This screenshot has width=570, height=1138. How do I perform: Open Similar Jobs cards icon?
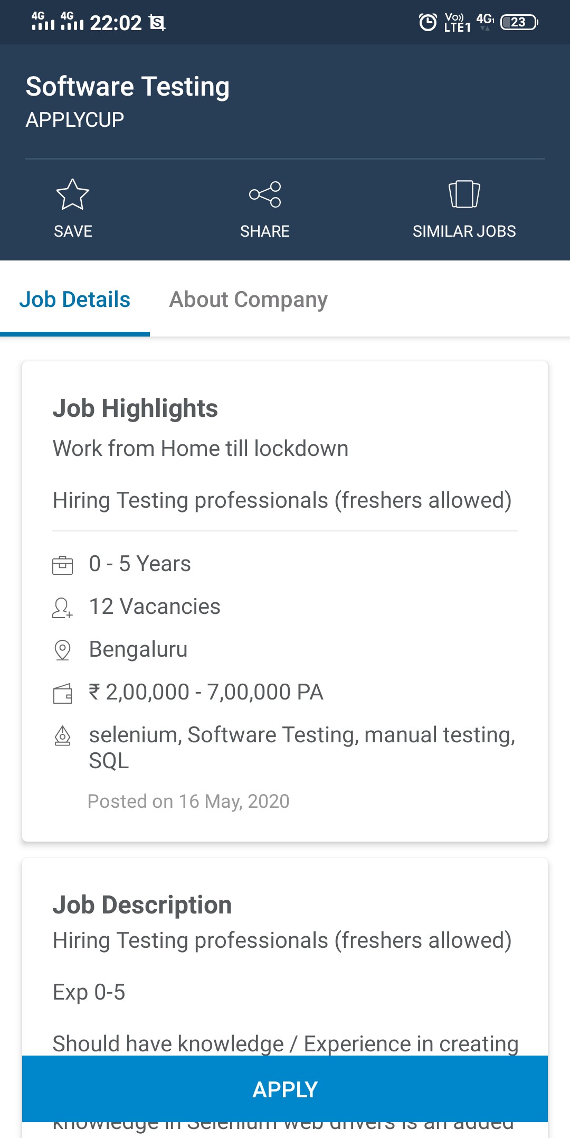464,194
